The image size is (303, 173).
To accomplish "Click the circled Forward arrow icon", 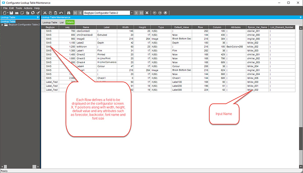I will [x=160, y=13].
